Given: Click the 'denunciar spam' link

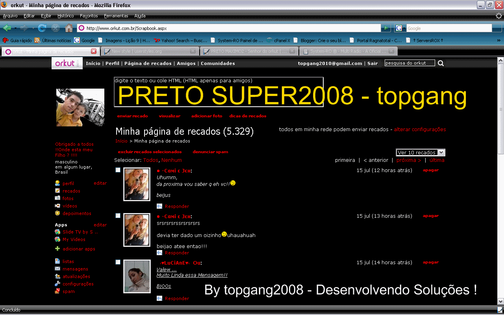Looking at the screenshot, I should [210, 152].
